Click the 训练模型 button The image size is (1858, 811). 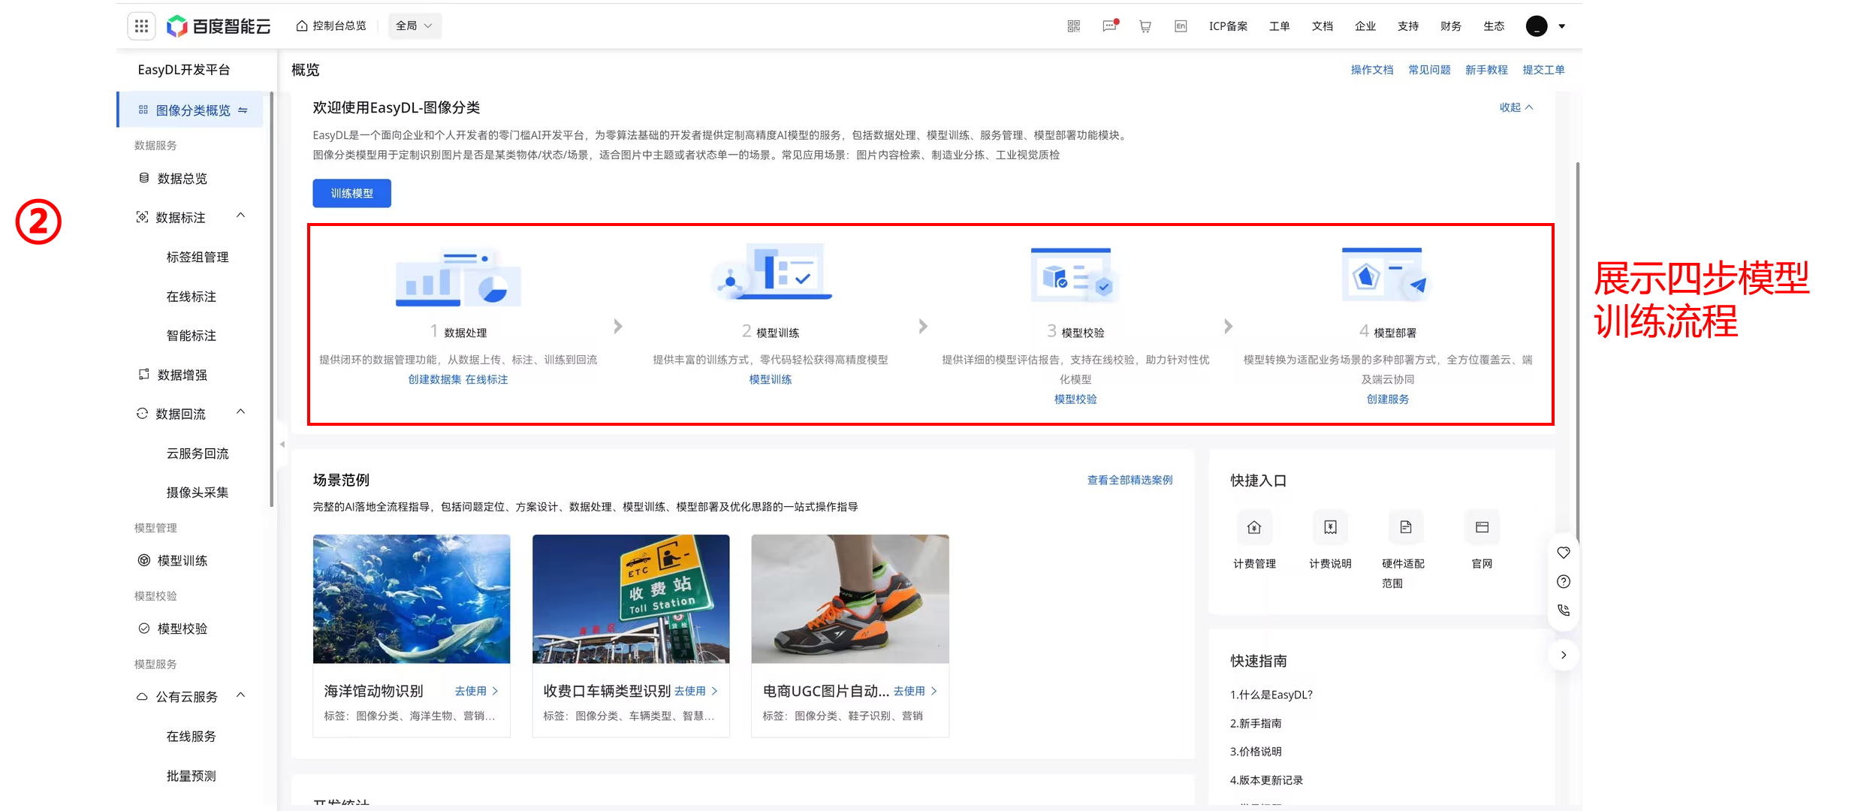coord(351,193)
